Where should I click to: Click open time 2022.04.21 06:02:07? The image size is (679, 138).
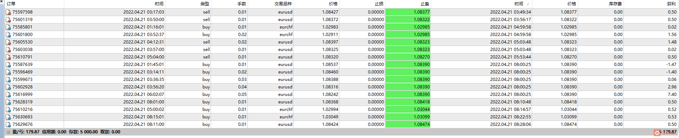pos(144,94)
